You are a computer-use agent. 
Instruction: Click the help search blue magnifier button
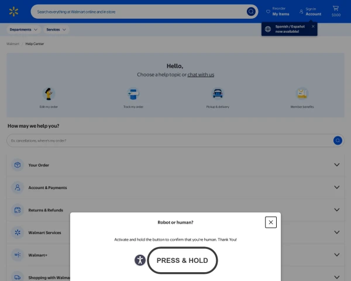pos(338,140)
